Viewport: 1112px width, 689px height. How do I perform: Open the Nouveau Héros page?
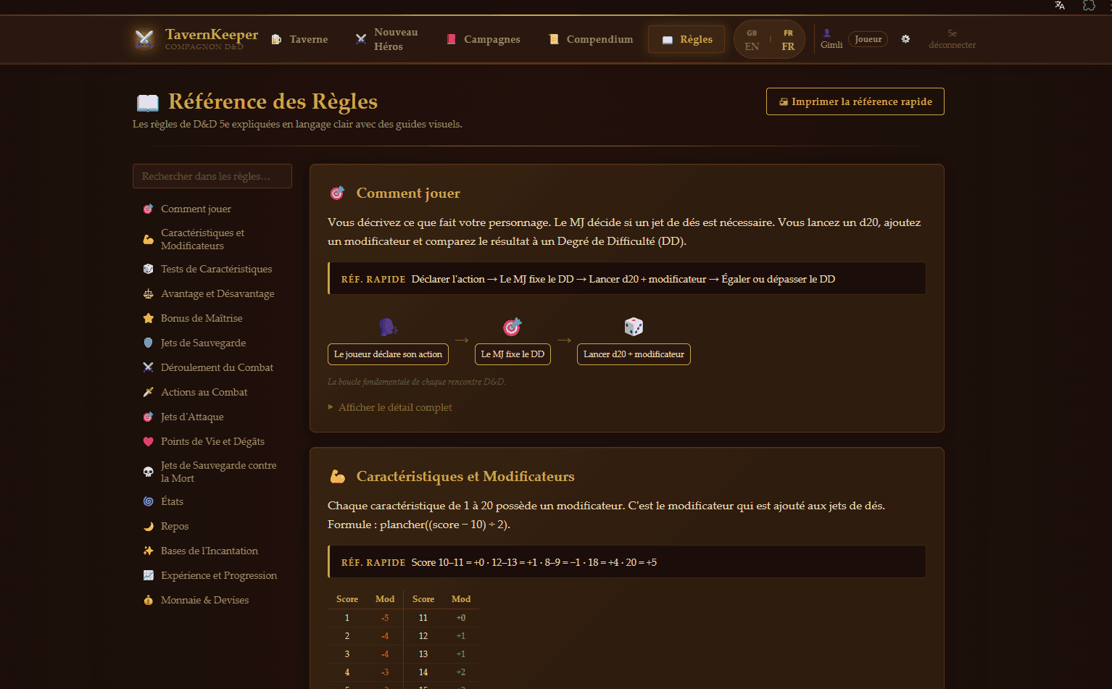387,39
